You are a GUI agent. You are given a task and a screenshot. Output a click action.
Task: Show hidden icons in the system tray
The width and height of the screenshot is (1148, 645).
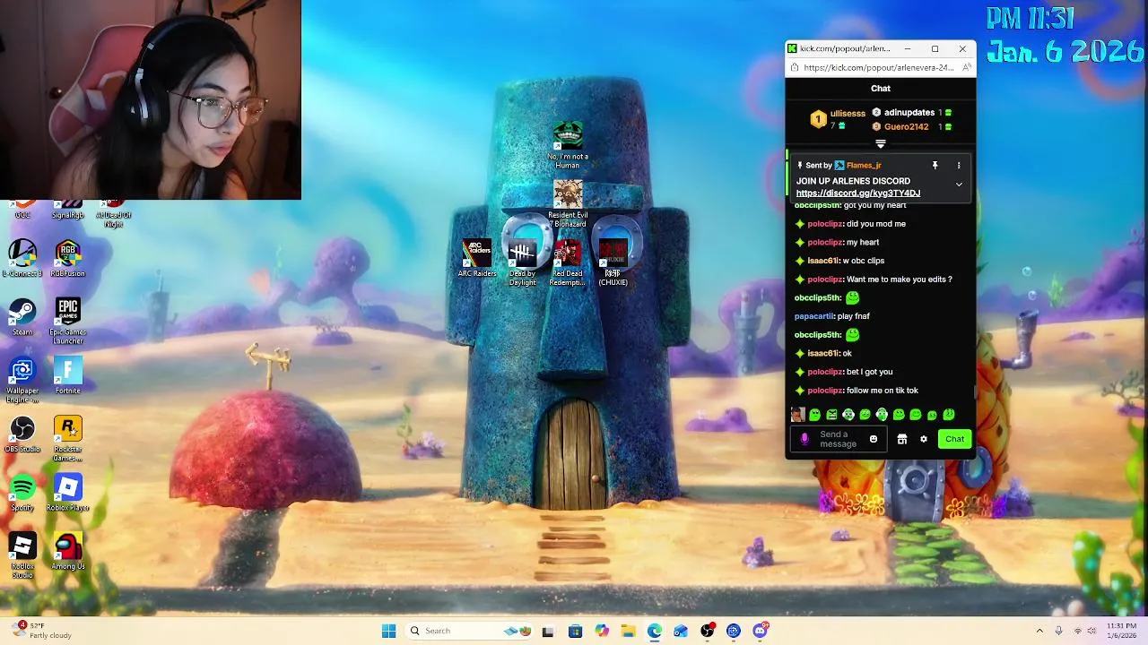click(1039, 631)
